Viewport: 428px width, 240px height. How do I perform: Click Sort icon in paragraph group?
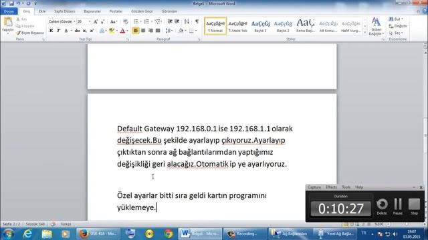[187, 21]
